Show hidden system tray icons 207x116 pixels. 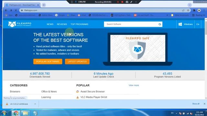[177, 113]
